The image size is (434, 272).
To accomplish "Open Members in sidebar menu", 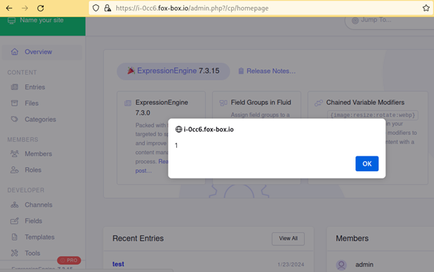I will 39,153.
